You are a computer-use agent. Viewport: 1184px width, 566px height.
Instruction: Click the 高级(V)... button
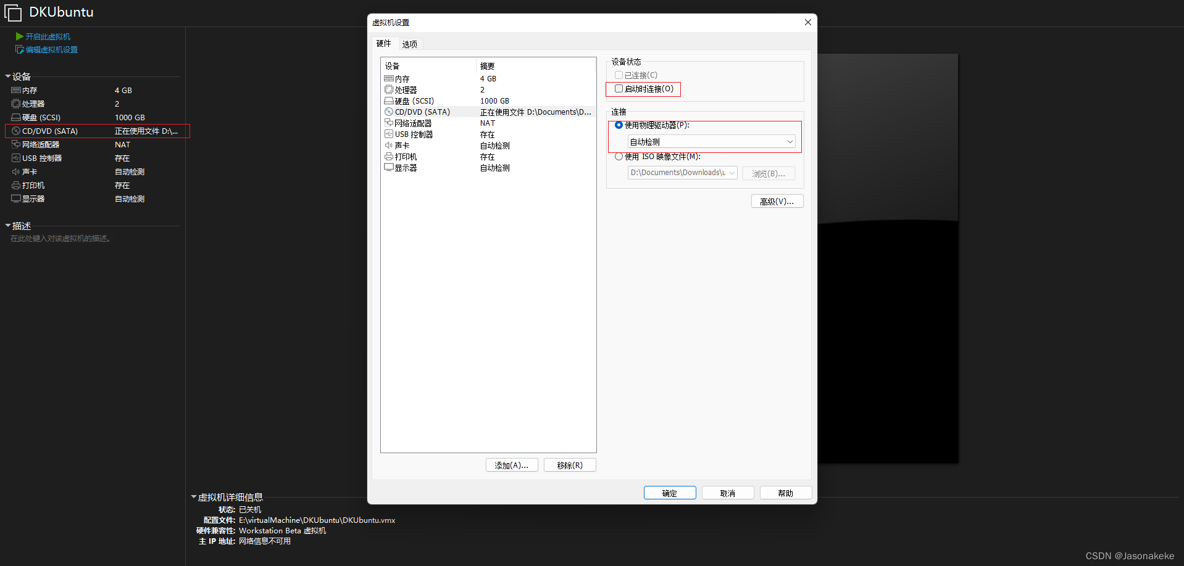click(777, 202)
